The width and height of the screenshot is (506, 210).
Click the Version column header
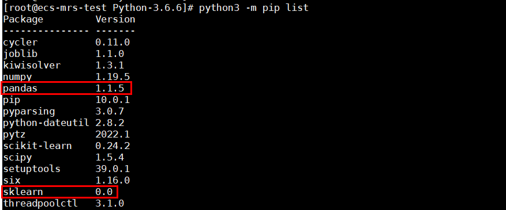115,20
